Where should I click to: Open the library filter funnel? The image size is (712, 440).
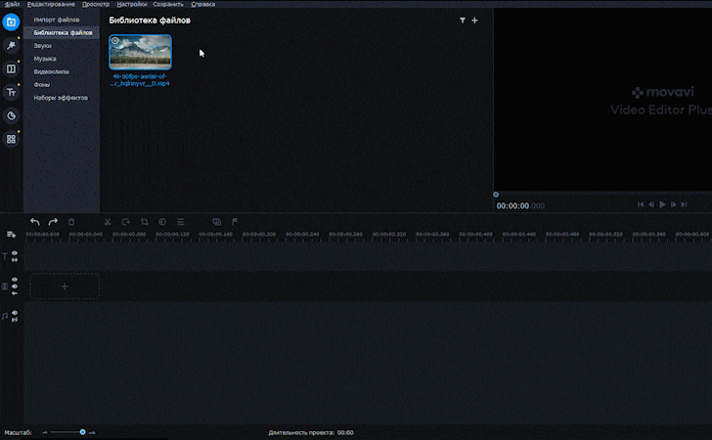click(463, 20)
